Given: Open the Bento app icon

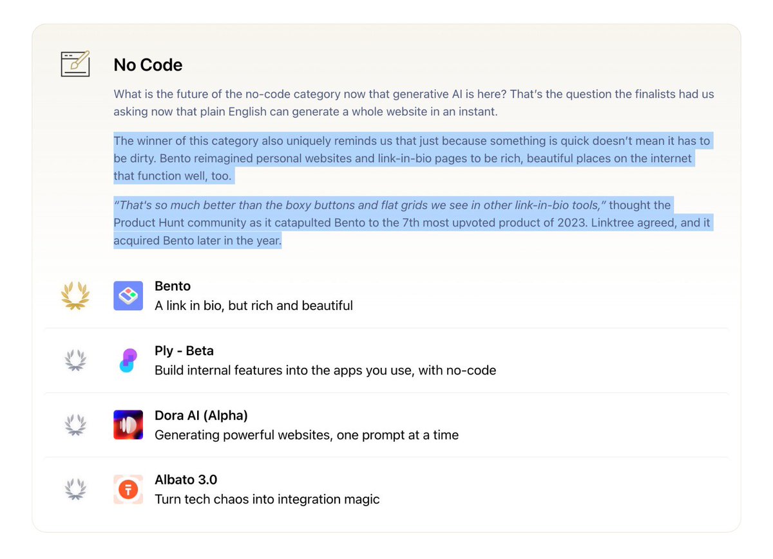Looking at the screenshot, I should click(128, 296).
